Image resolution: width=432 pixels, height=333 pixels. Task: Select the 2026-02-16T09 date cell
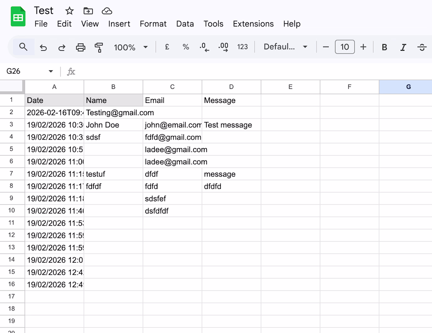[x=54, y=112]
